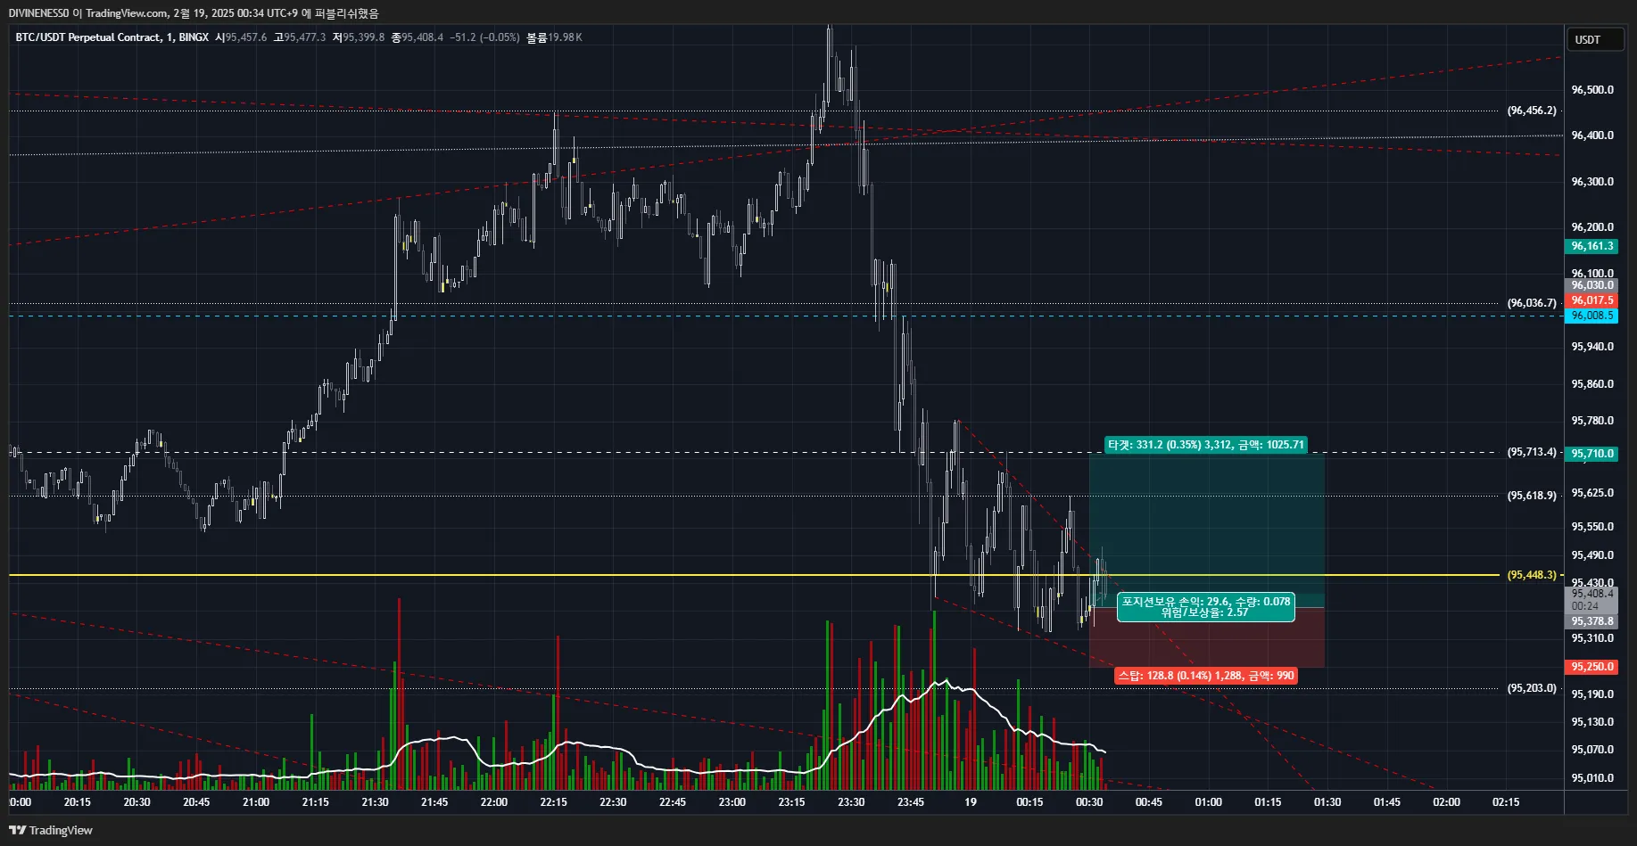
Task: Select the red stop label 스탑: 128.8
Action: point(1205,676)
